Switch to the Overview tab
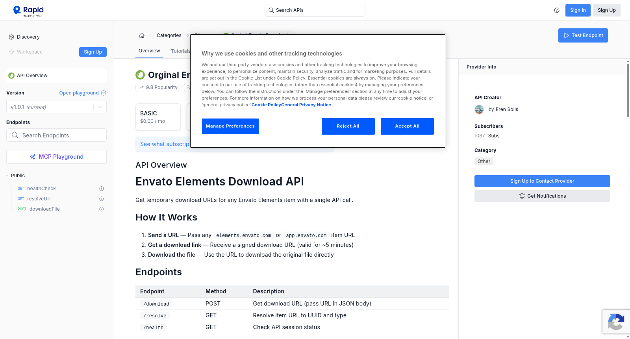The height and width of the screenshot is (339, 630). pyautogui.click(x=149, y=51)
